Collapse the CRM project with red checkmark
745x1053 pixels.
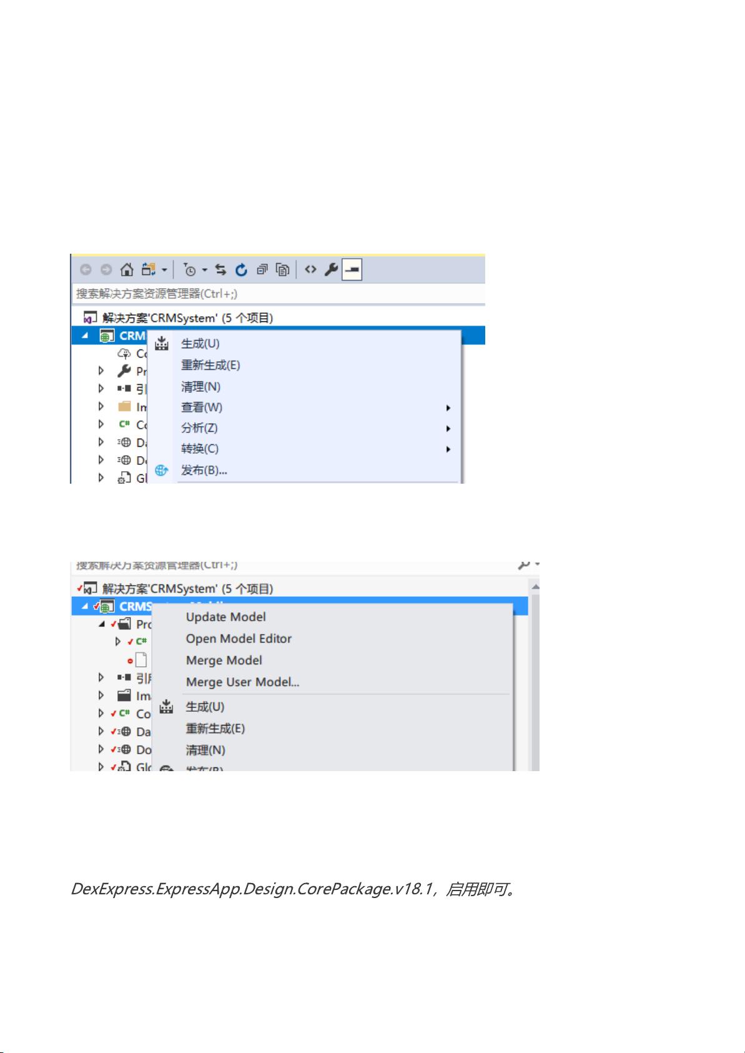85,606
